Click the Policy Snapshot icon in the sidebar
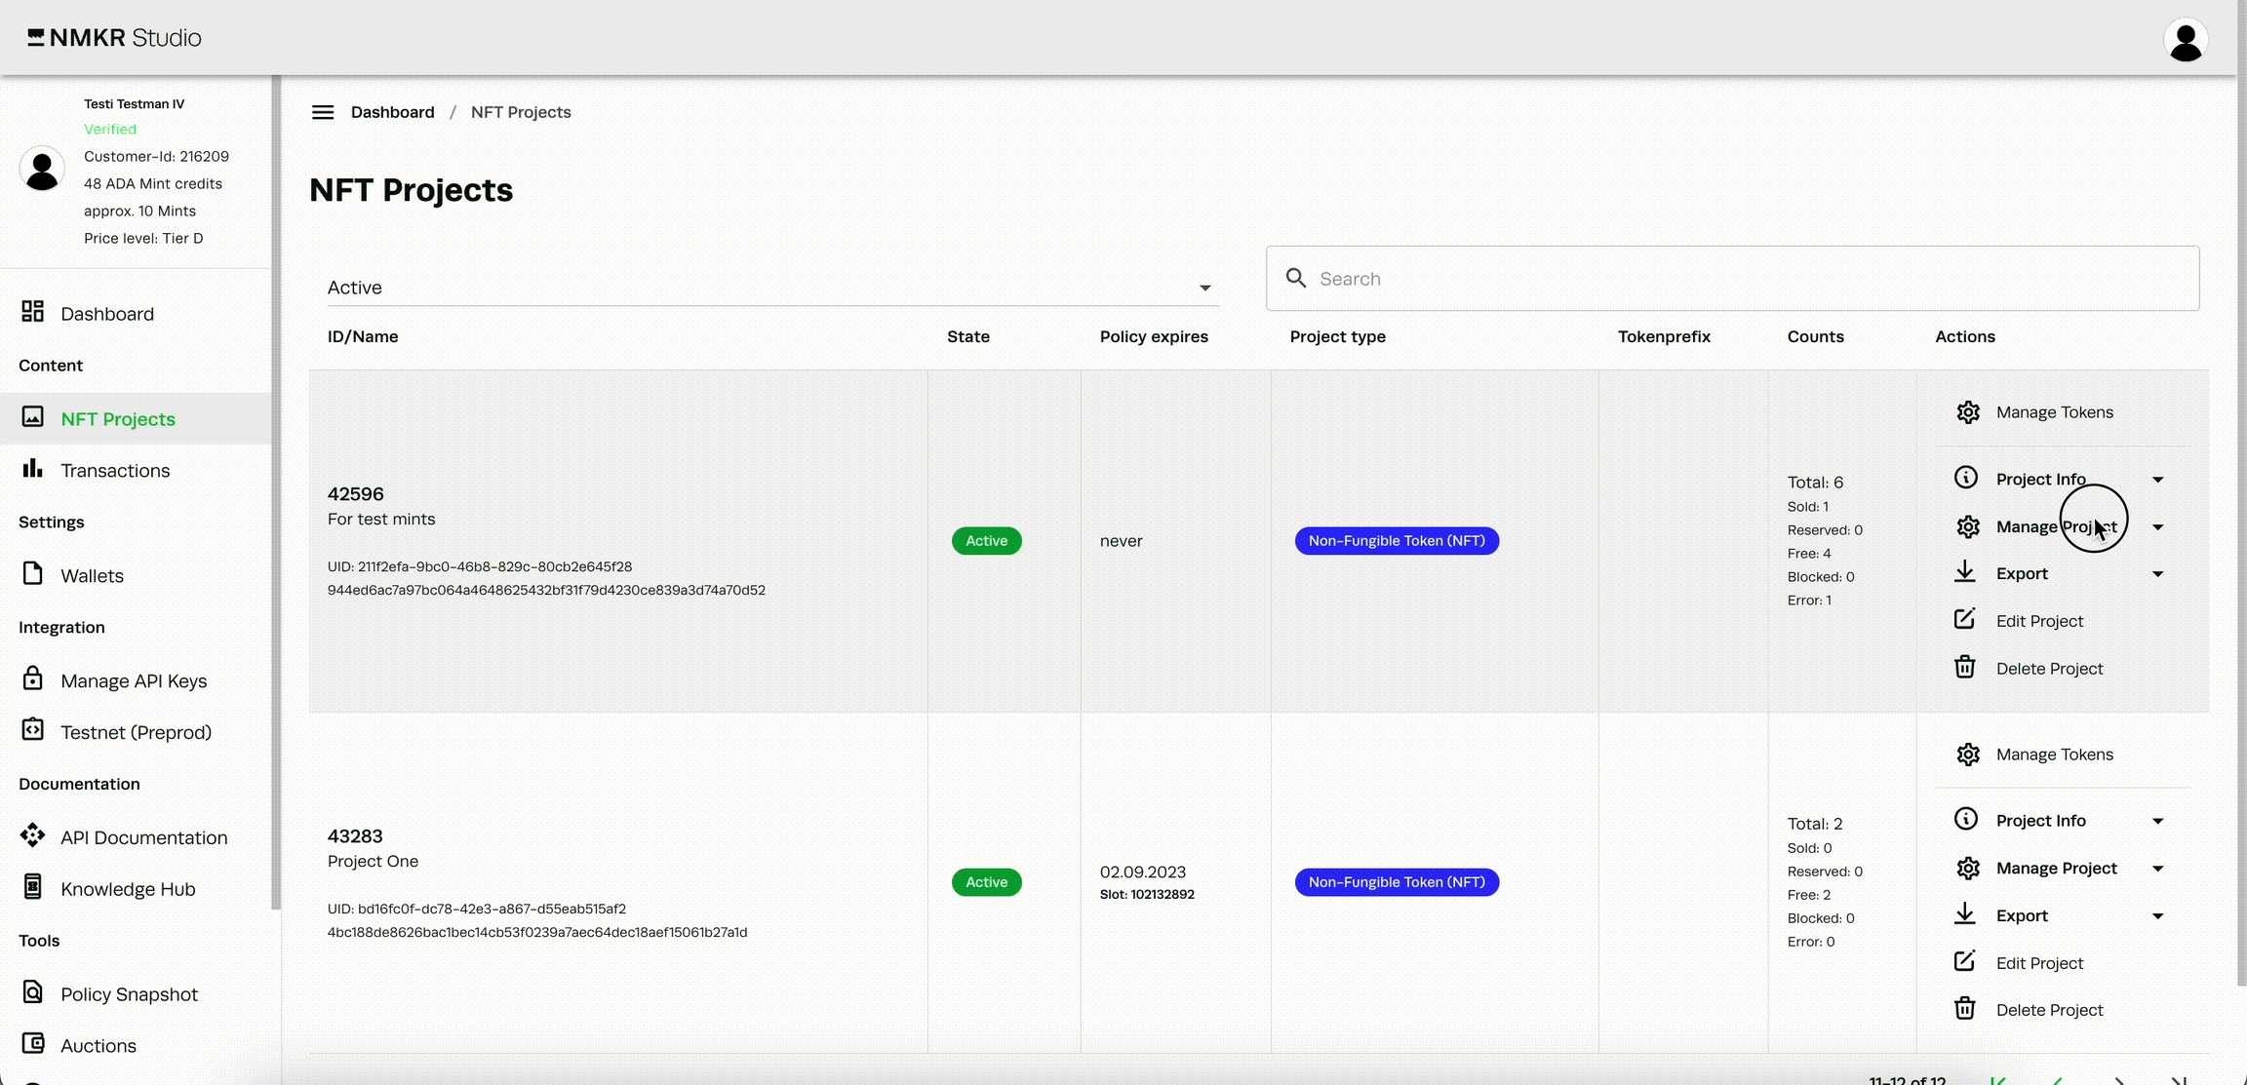This screenshot has height=1085, width=2247. pyautogui.click(x=33, y=992)
